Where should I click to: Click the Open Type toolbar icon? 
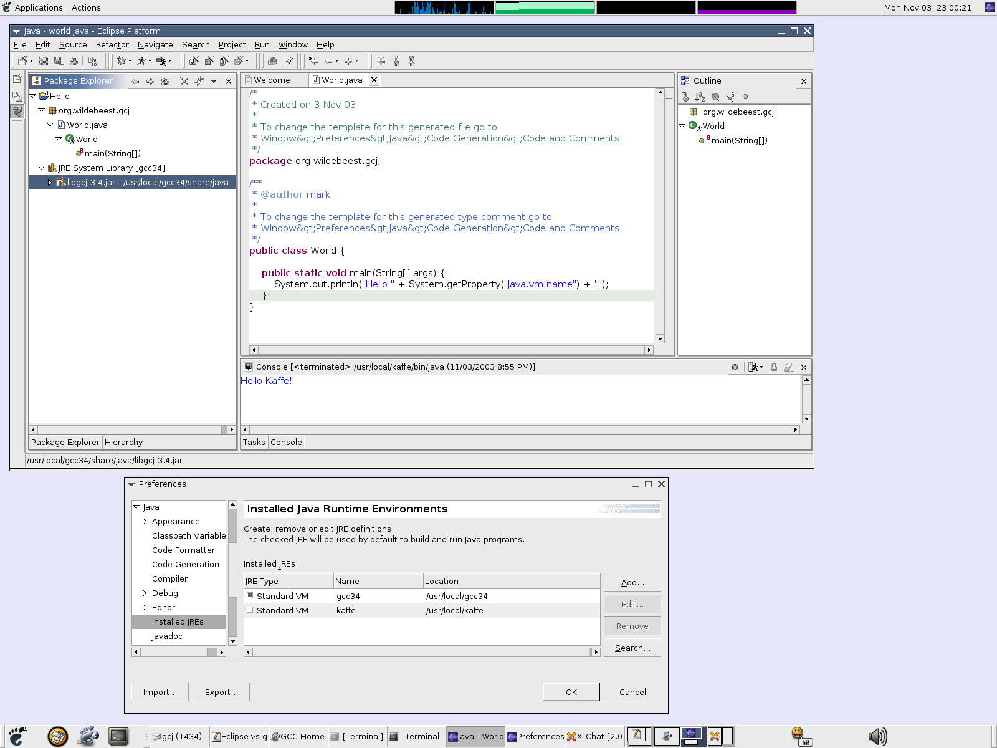pos(272,61)
